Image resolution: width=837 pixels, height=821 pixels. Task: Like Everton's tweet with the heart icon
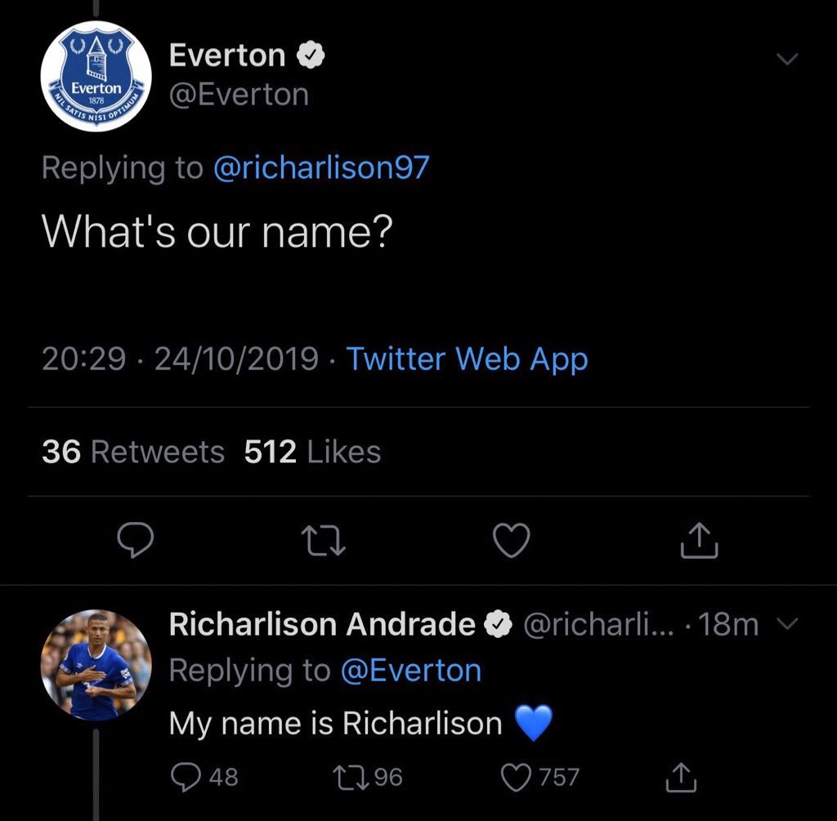[512, 540]
